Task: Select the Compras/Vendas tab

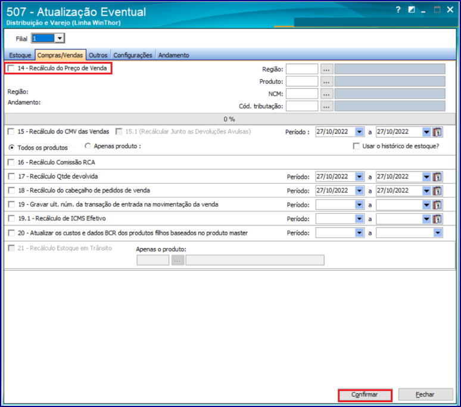Action: (60, 55)
